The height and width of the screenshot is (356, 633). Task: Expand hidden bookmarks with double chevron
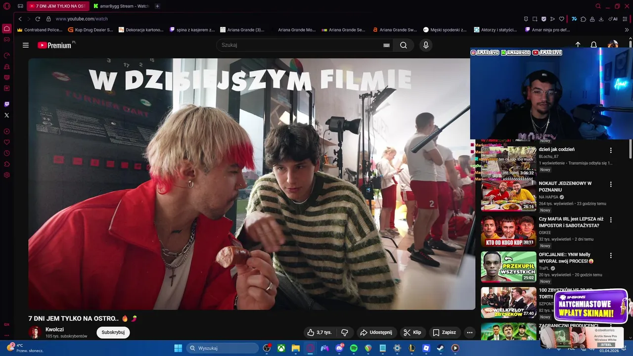coord(627,30)
